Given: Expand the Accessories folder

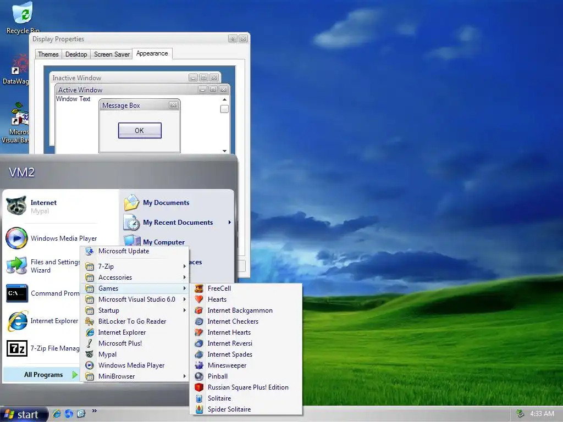Looking at the screenshot, I should pos(136,277).
